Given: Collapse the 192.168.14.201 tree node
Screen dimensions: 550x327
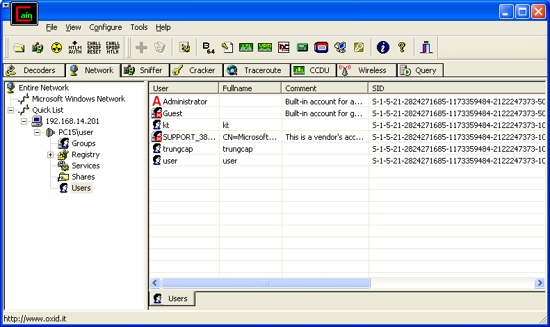Looking at the screenshot, I should (24, 121).
